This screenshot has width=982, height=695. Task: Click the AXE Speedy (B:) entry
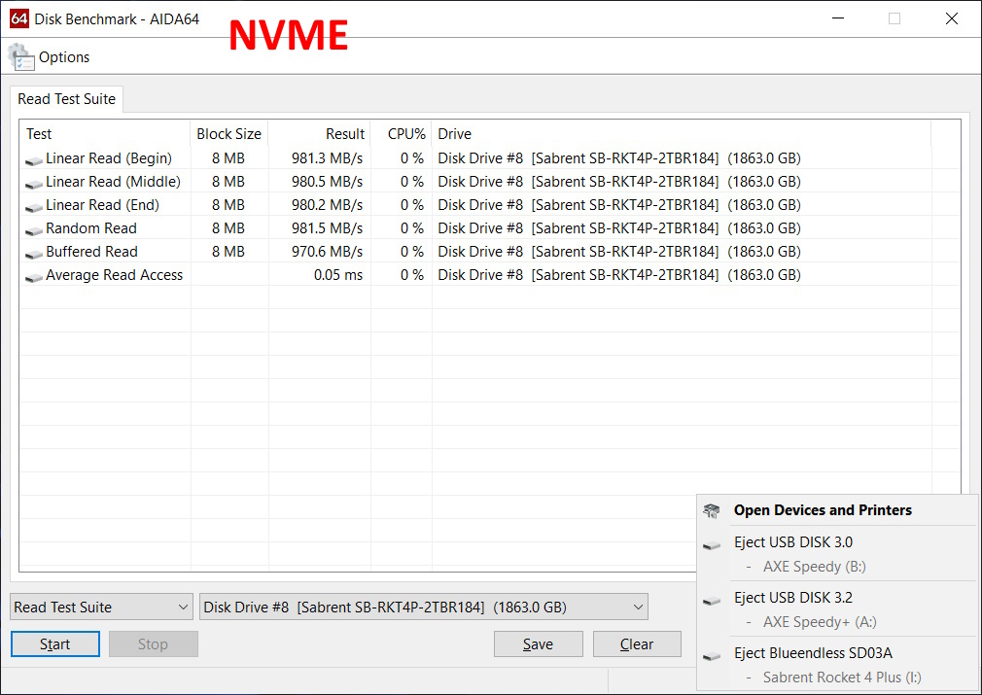(814, 567)
